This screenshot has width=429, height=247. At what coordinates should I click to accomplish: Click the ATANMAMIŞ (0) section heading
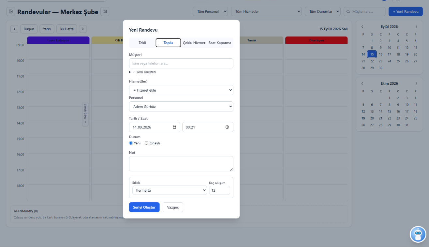(26, 211)
